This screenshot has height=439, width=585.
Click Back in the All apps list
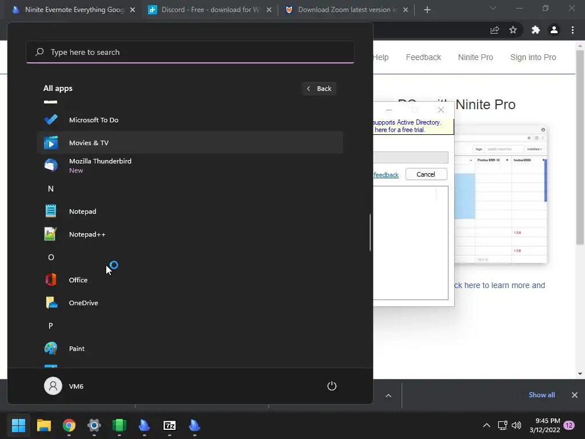[x=319, y=89]
